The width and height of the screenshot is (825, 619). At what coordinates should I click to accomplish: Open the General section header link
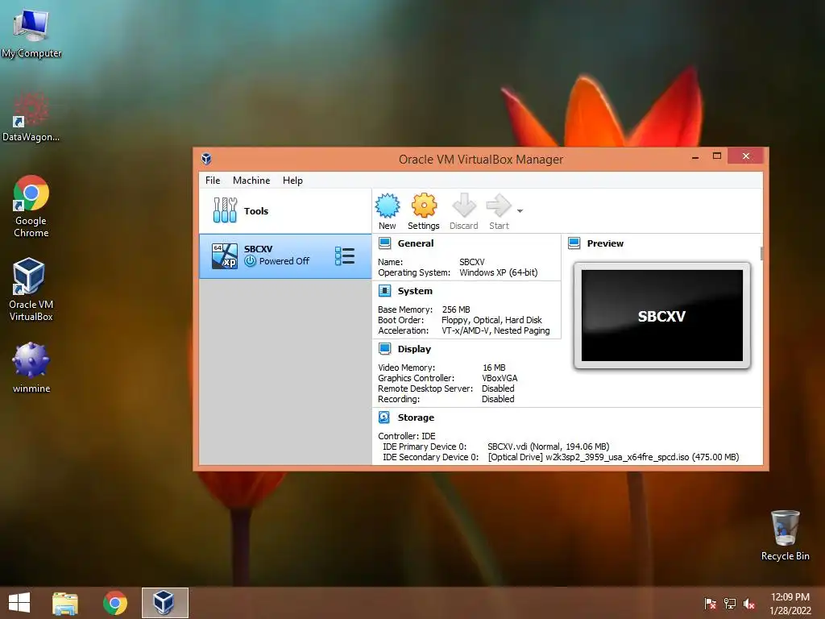(416, 243)
